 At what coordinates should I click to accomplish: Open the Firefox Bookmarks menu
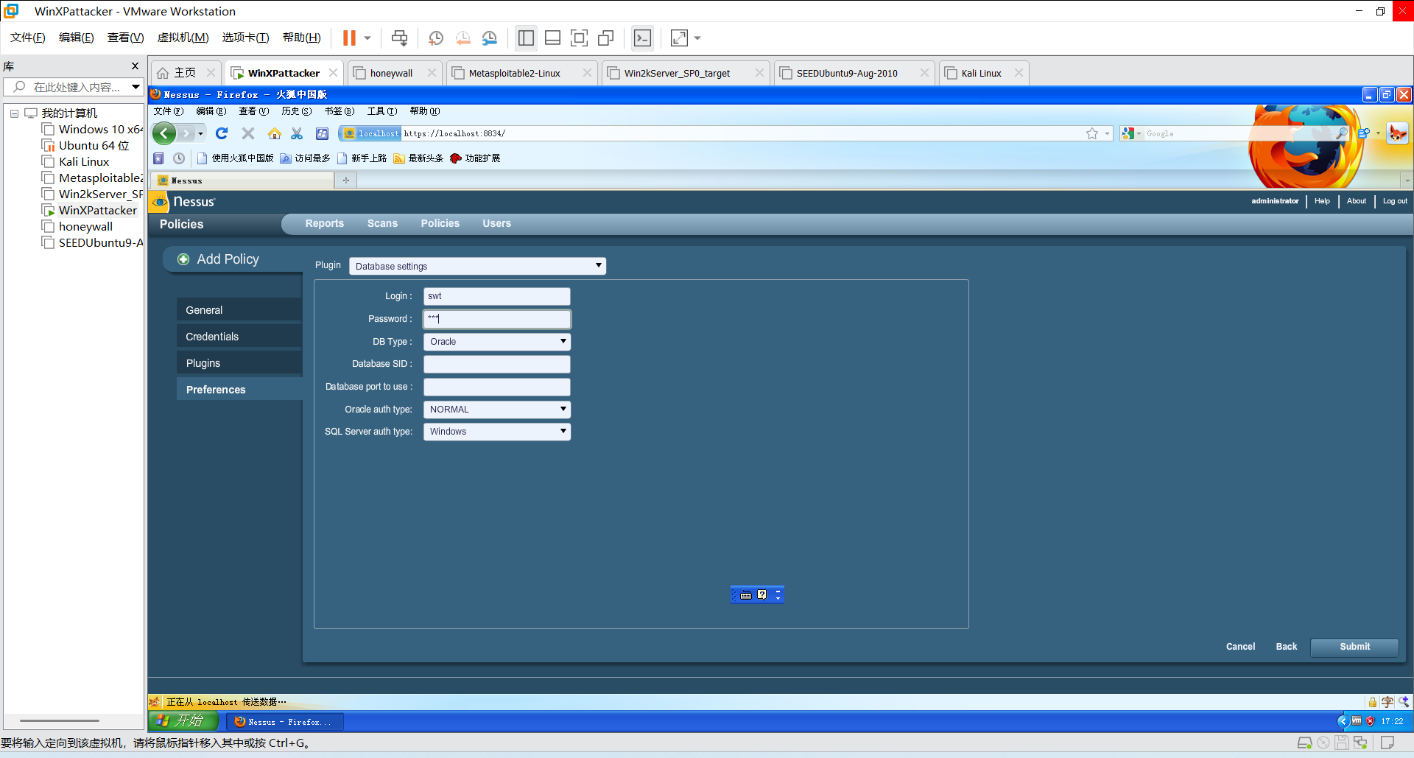click(340, 111)
